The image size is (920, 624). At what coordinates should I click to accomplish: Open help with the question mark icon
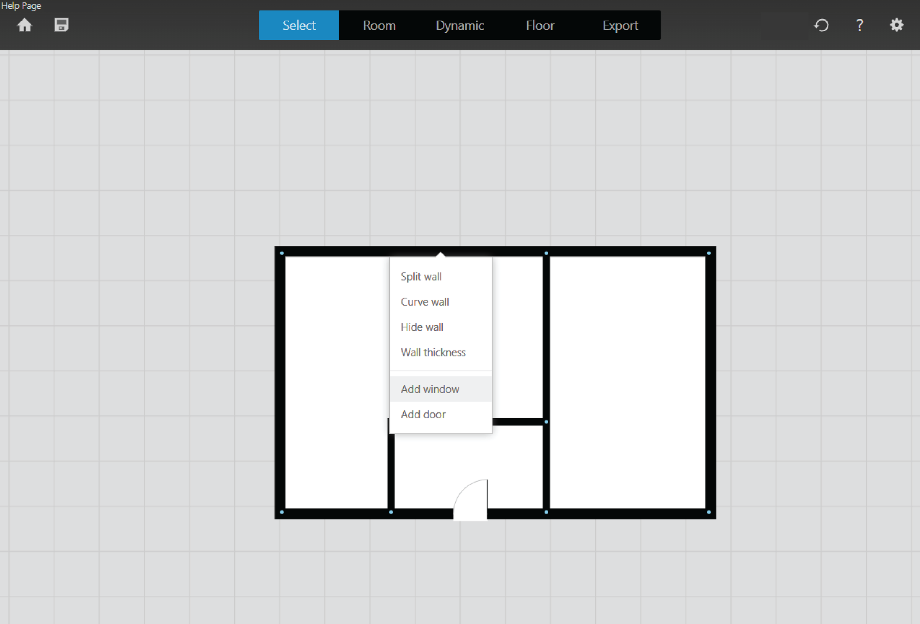[859, 25]
